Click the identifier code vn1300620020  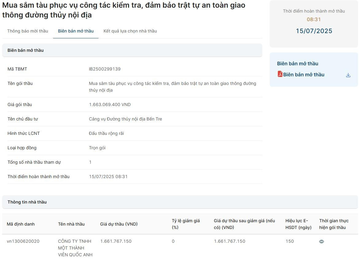pos(23,241)
